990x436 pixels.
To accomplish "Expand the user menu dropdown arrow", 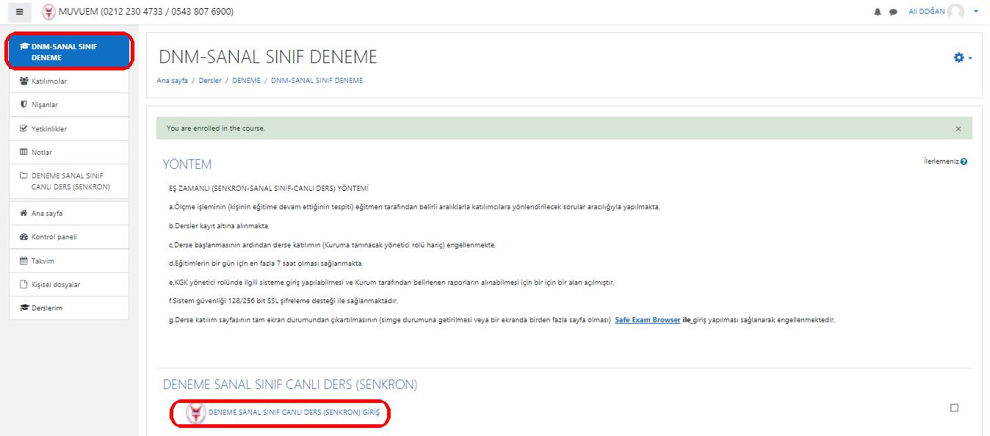I will pos(976,12).
